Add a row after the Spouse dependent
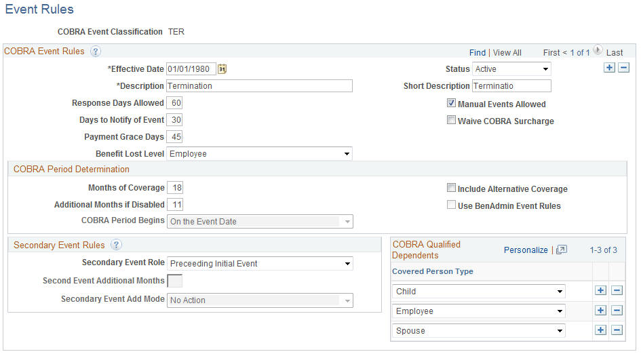This screenshot has height=354, width=641. click(x=600, y=330)
